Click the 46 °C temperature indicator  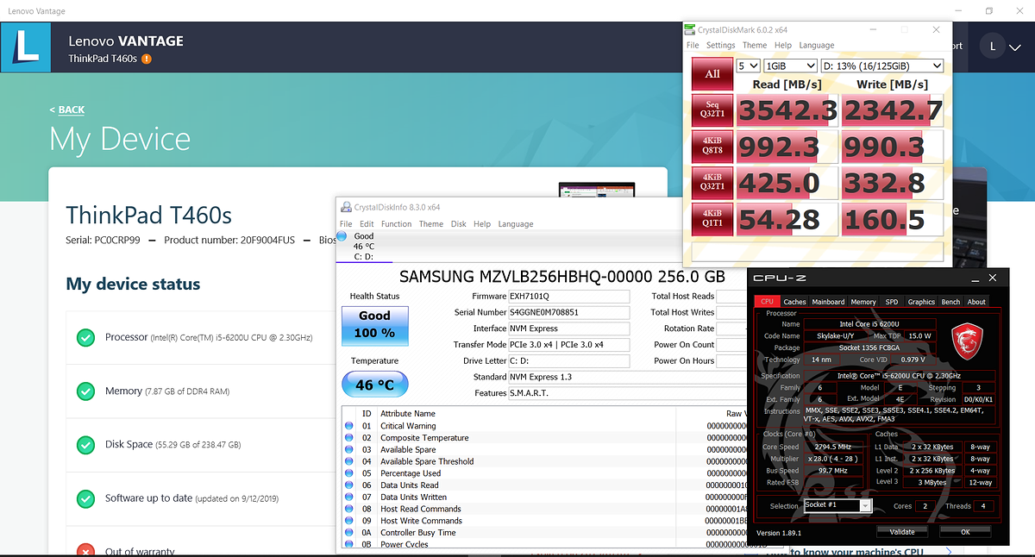click(x=375, y=385)
